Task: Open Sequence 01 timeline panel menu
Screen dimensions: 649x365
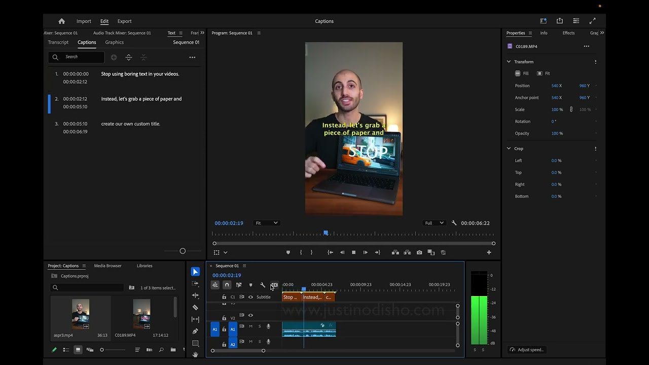Action: 244,266
